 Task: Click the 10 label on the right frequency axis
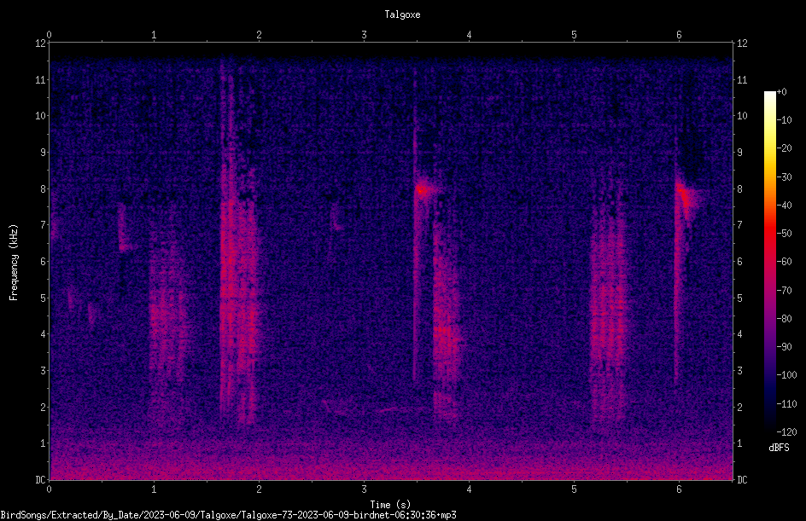pyautogui.click(x=742, y=116)
